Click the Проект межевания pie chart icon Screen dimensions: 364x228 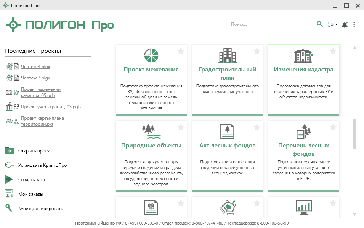(151, 56)
